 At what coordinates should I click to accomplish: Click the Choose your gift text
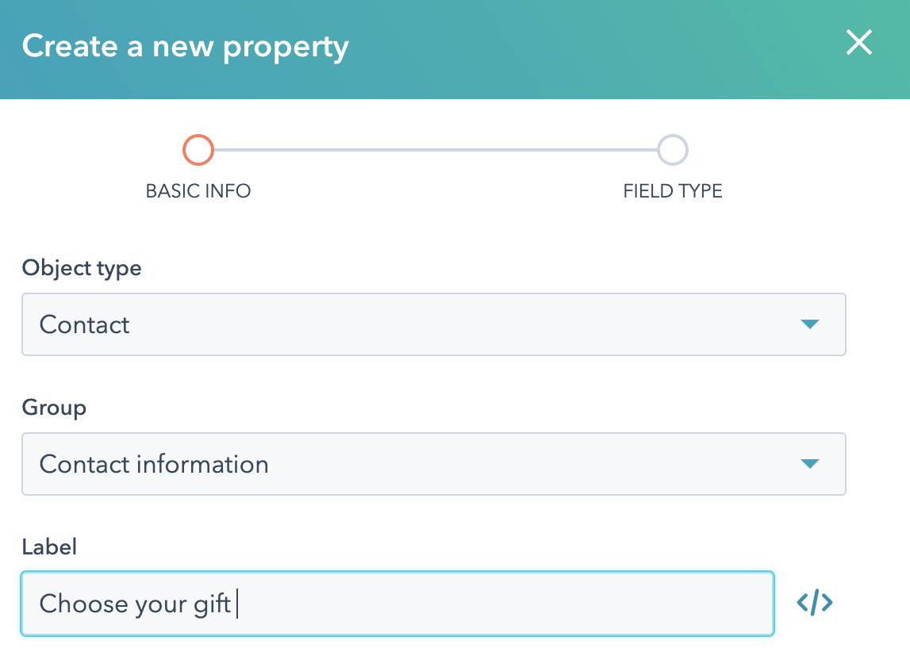pyautogui.click(x=135, y=604)
